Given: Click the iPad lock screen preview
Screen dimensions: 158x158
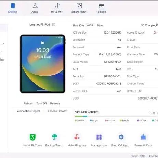Looking at the screenshot, I should point(42,64).
